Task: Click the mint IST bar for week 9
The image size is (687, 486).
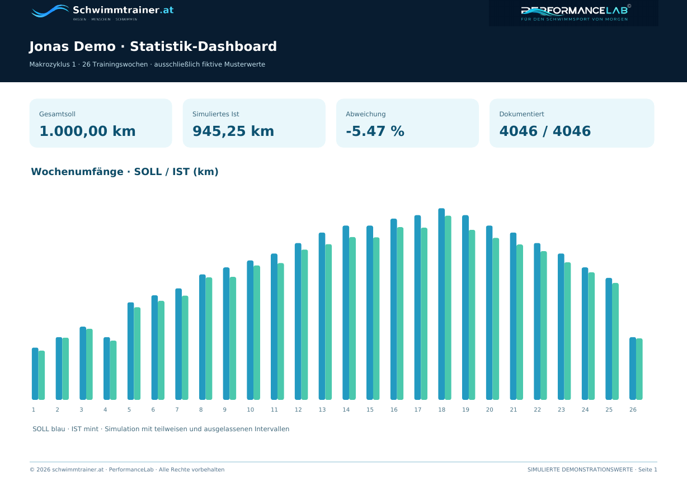Action: tap(233, 338)
